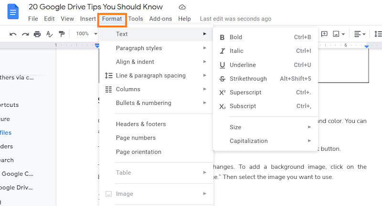The height and width of the screenshot is (206, 382).
Task: Click the Redo arrow icon
Action: coord(25,34)
